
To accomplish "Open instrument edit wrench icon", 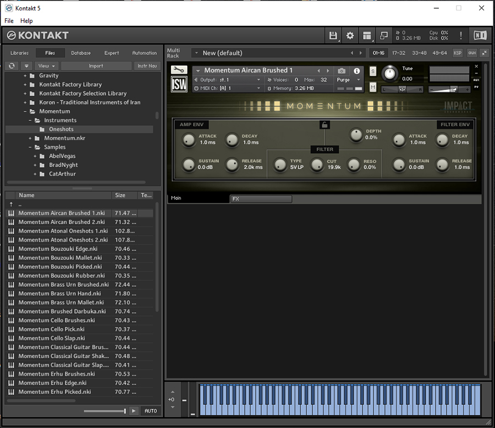I will 179,70.
